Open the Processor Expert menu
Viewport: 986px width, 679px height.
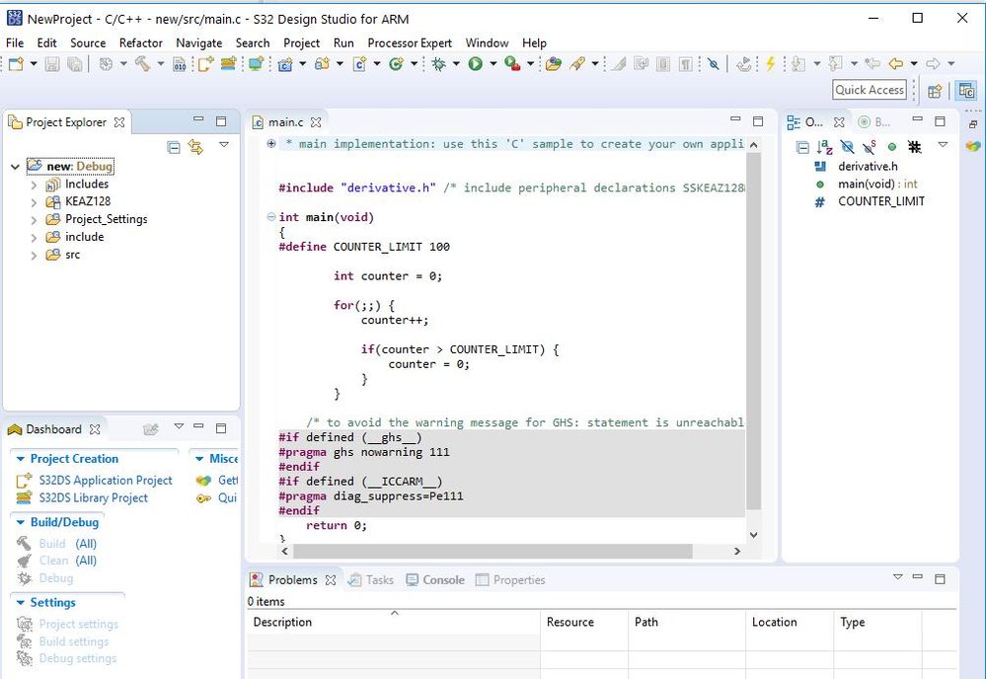point(410,42)
